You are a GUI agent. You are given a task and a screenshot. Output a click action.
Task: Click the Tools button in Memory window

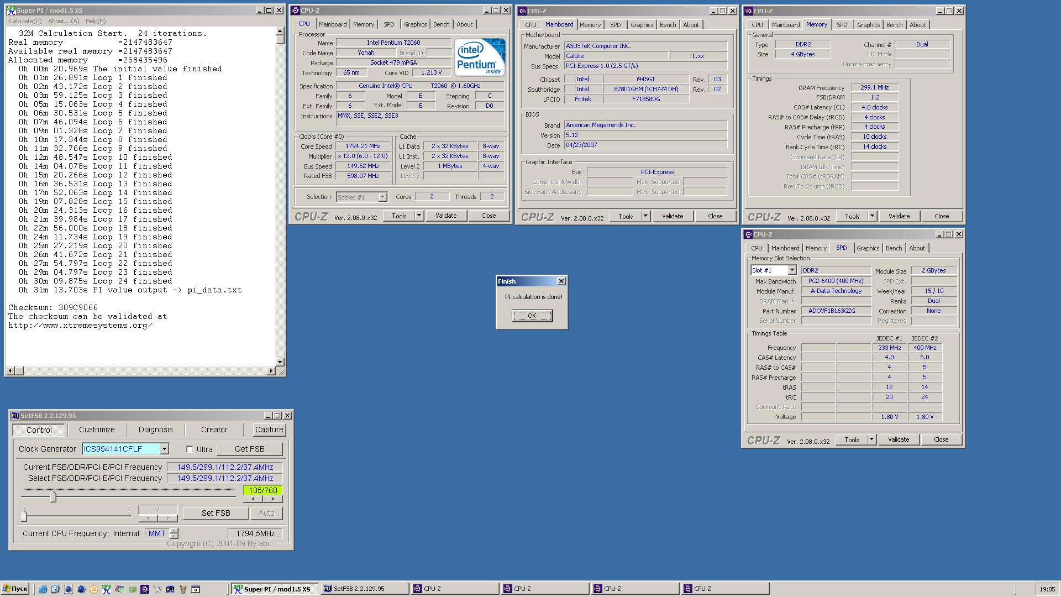click(x=852, y=216)
